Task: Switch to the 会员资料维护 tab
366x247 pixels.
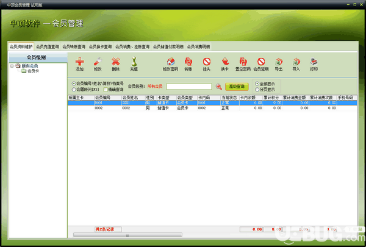Action: [21, 47]
